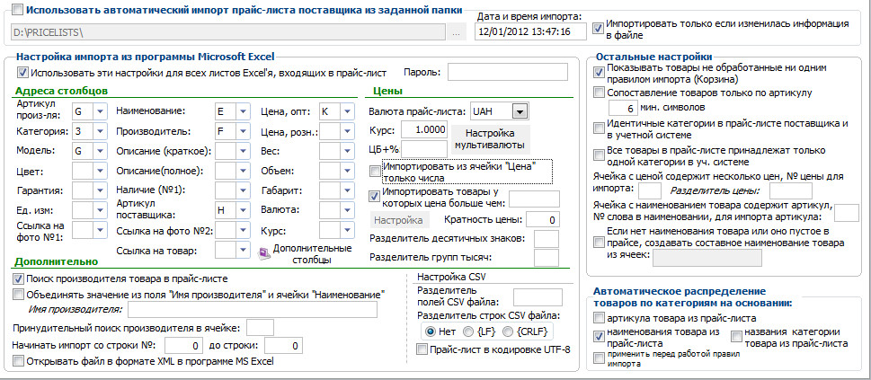Open the Категория column dropdown

click(x=100, y=132)
